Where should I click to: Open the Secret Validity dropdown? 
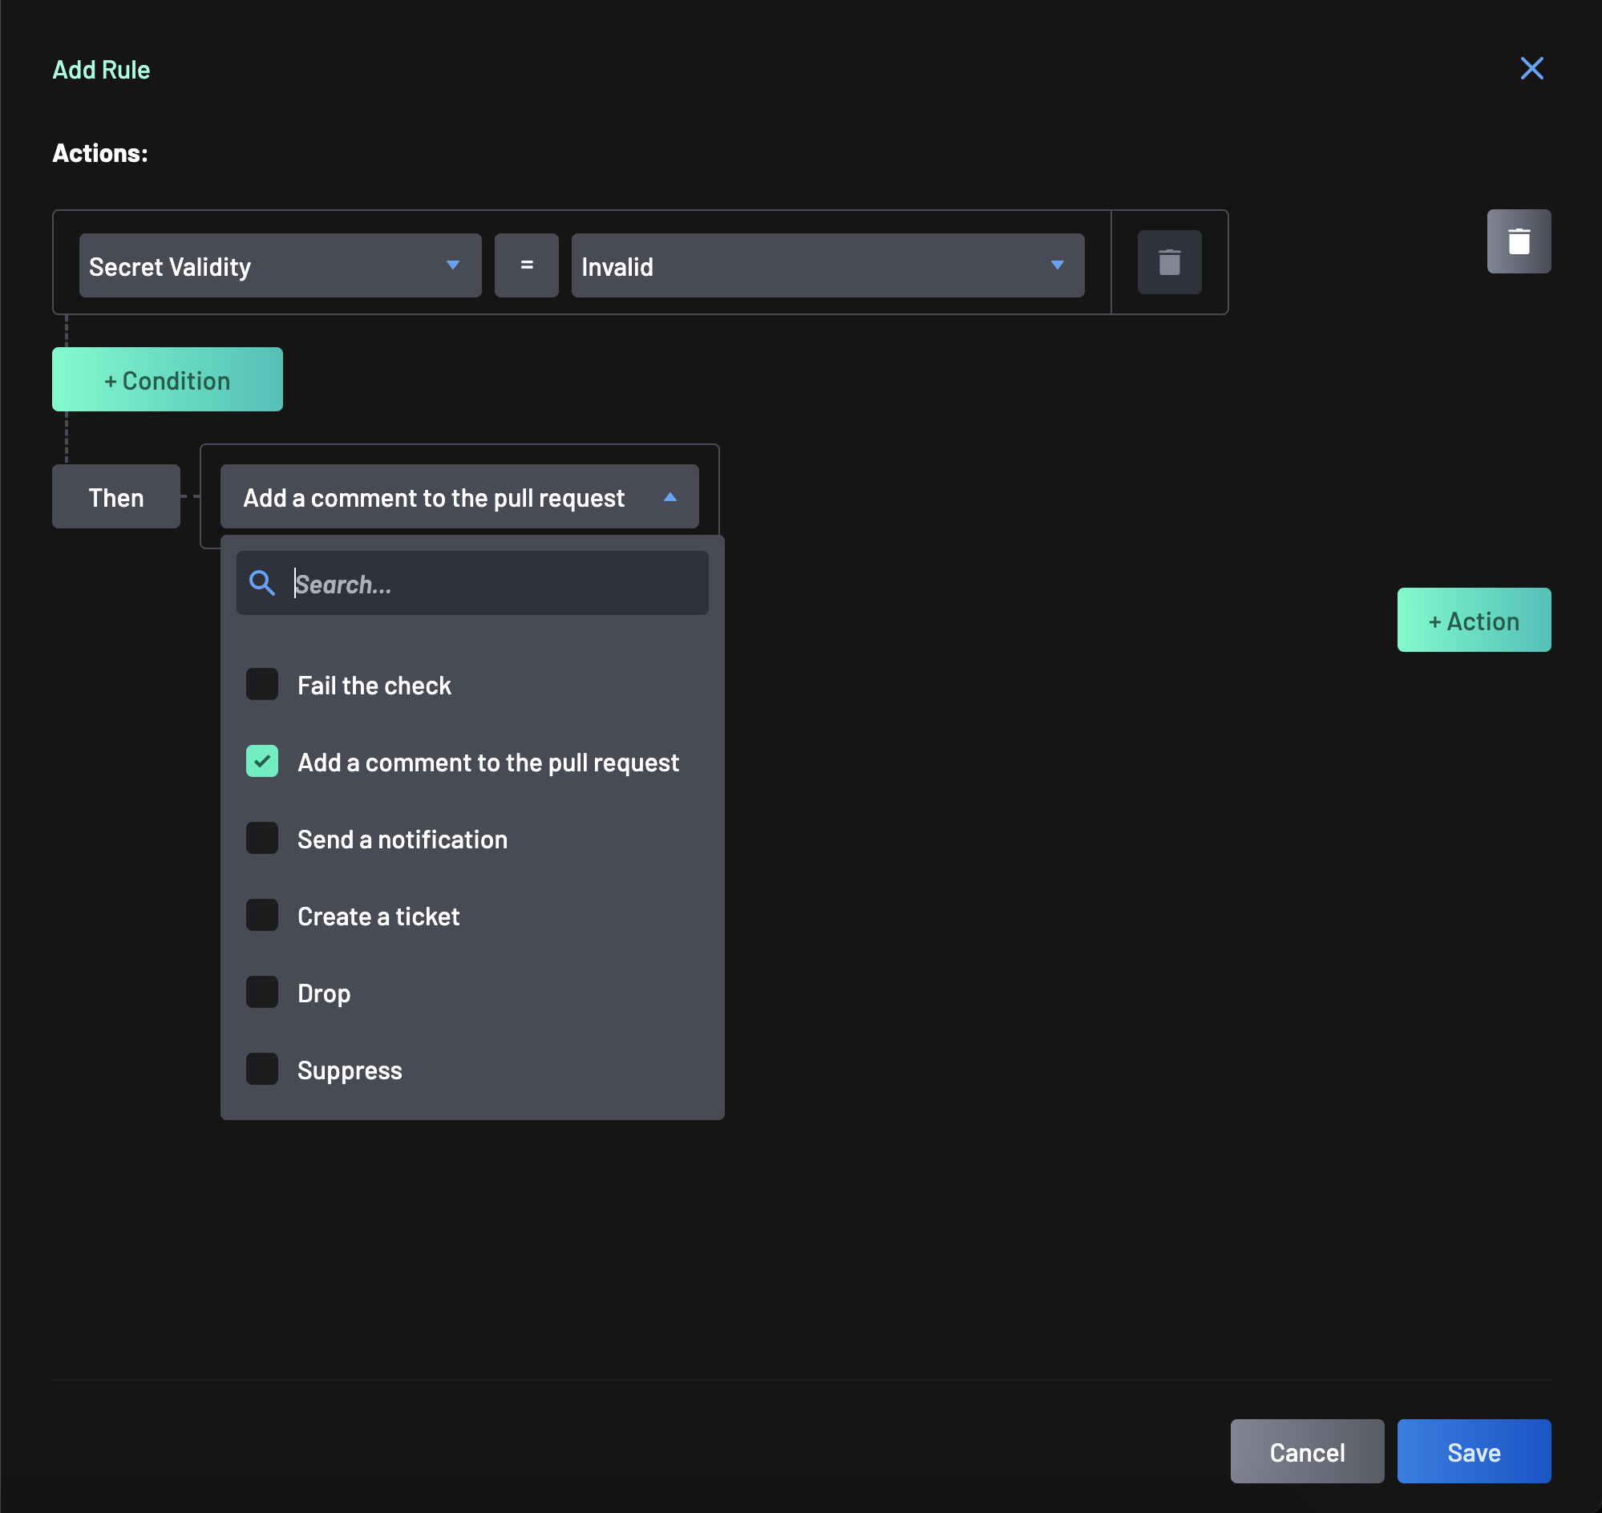[x=280, y=265]
